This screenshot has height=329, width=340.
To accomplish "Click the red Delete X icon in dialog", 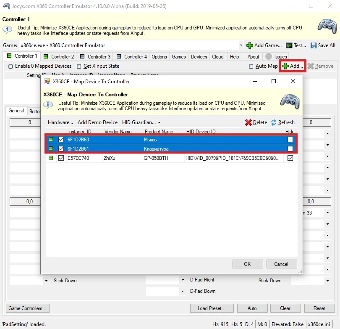I will pos(248,122).
